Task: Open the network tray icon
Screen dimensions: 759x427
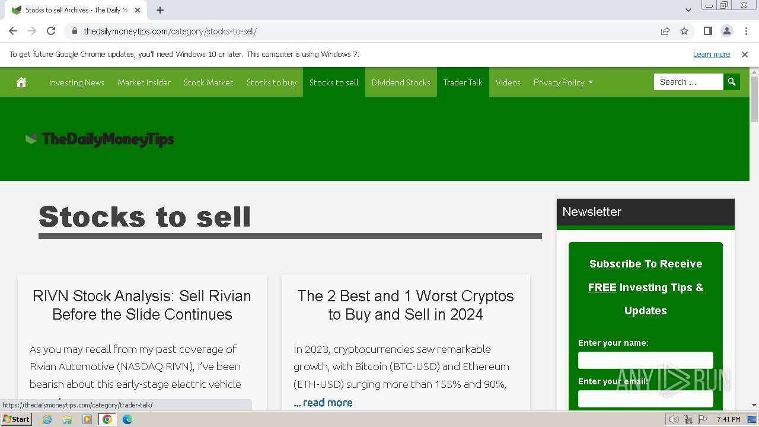Action: [688, 419]
